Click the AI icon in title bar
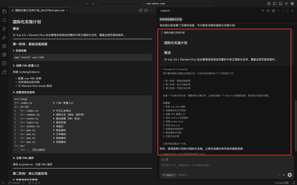This screenshot has width=297, height=185. pos(286,3)
